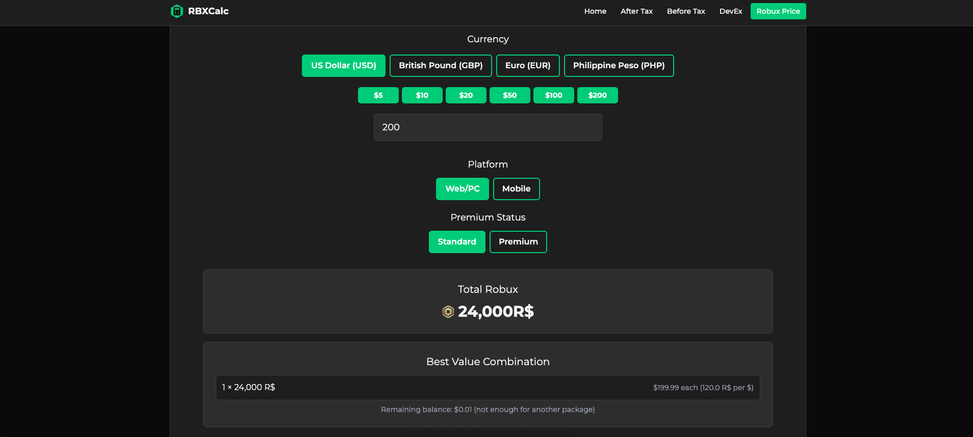Image resolution: width=973 pixels, height=437 pixels.
Task: Navigate to the DevEx page
Action: pyautogui.click(x=730, y=11)
